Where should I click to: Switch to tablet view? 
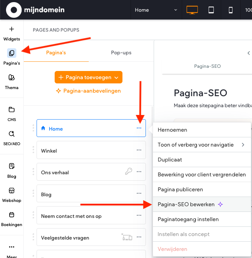pos(211,10)
